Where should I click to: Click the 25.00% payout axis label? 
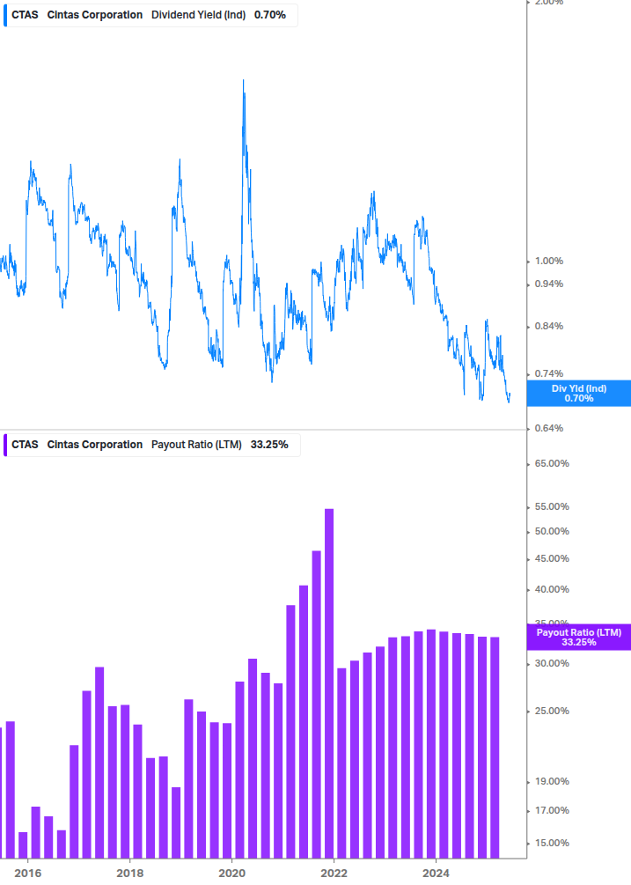tap(552, 712)
